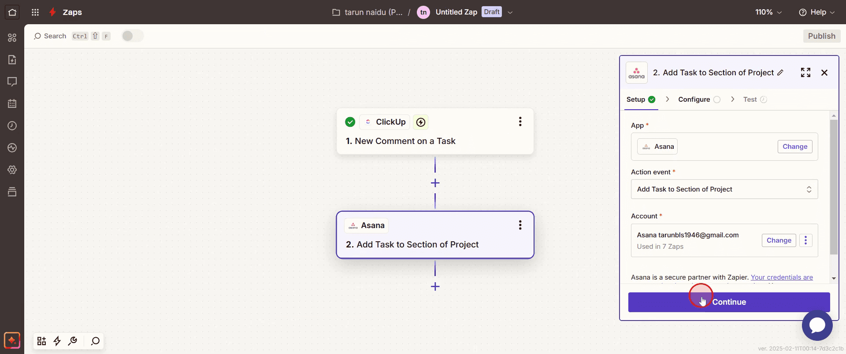Open account options three-dot button
The width and height of the screenshot is (846, 354).
tap(805, 240)
